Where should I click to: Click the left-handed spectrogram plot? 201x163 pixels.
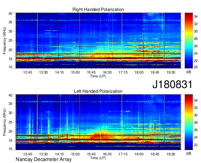click(98, 122)
